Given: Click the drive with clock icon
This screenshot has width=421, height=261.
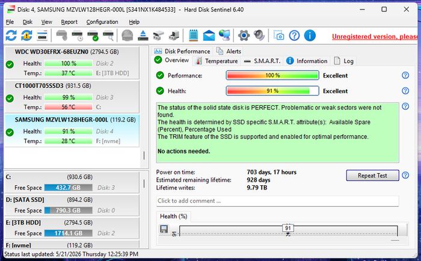Looking at the screenshot, I should [78, 35].
